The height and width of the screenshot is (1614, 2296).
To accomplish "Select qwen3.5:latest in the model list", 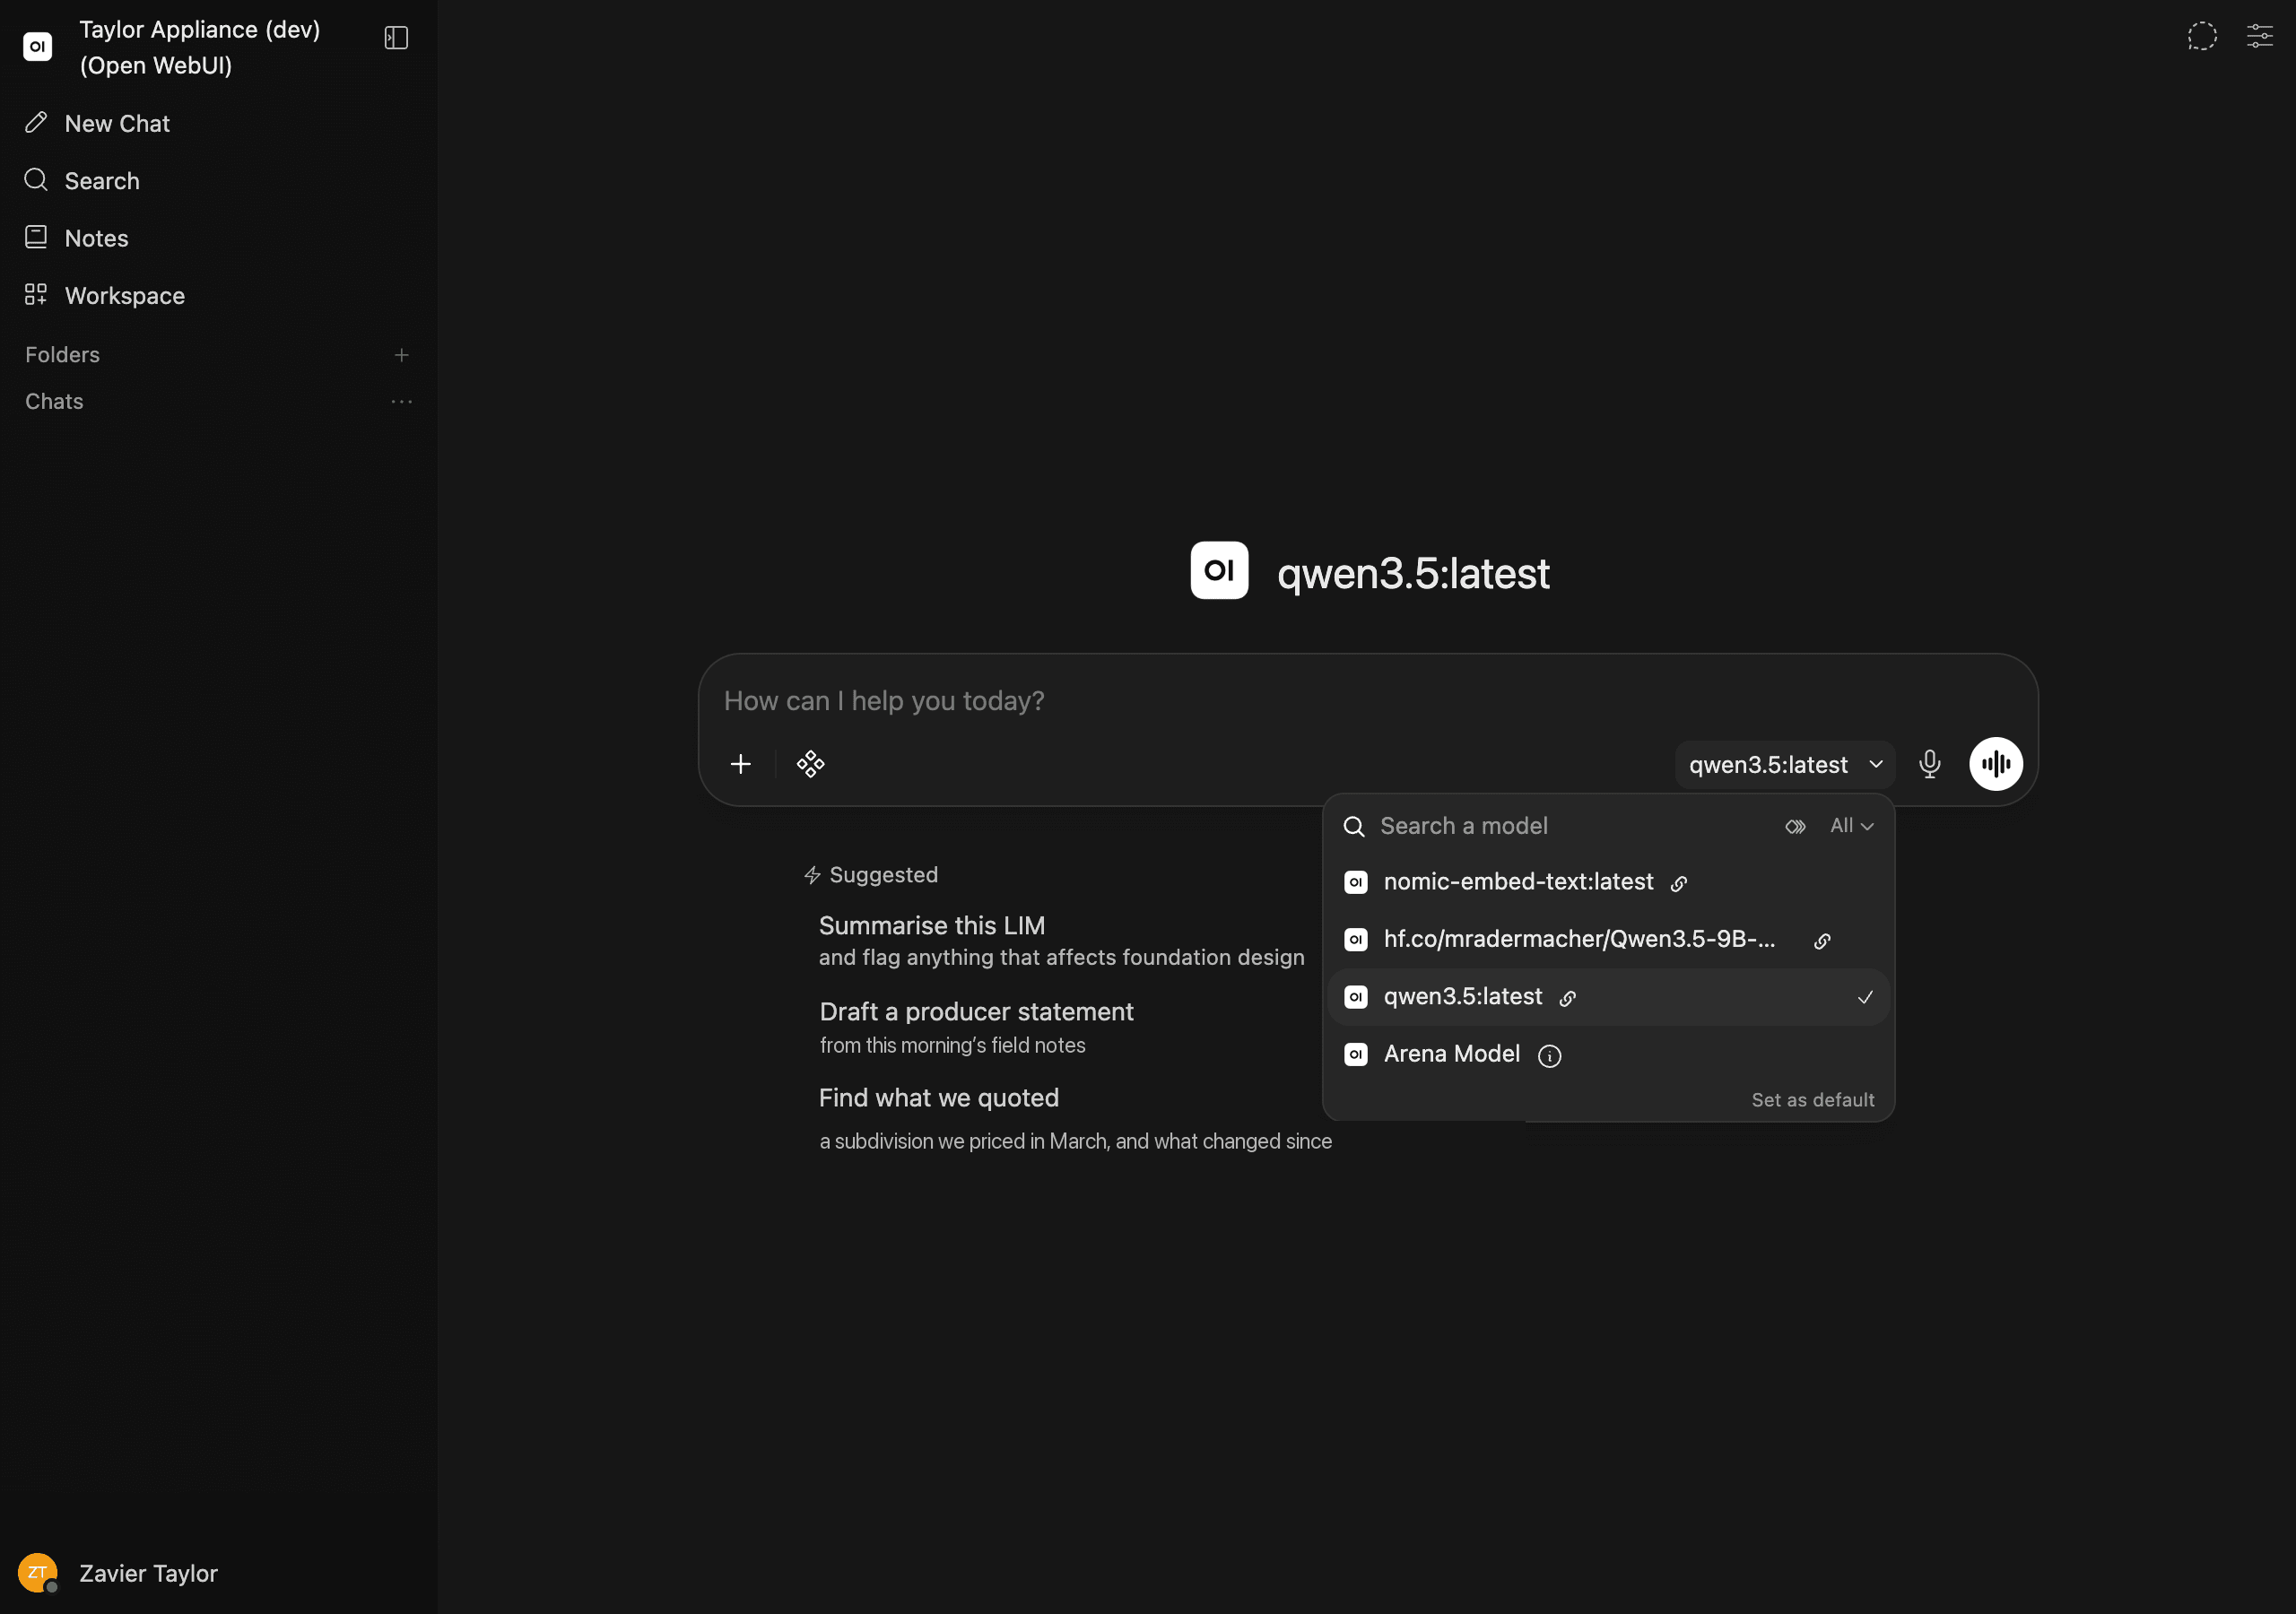I will pos(1608,997).
